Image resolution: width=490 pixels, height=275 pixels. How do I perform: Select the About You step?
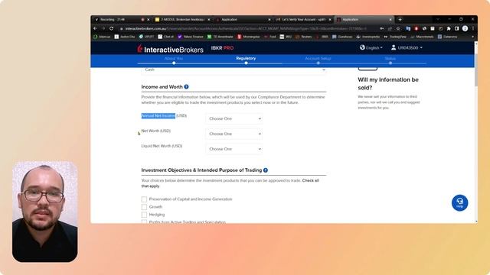tap(174, 58)
